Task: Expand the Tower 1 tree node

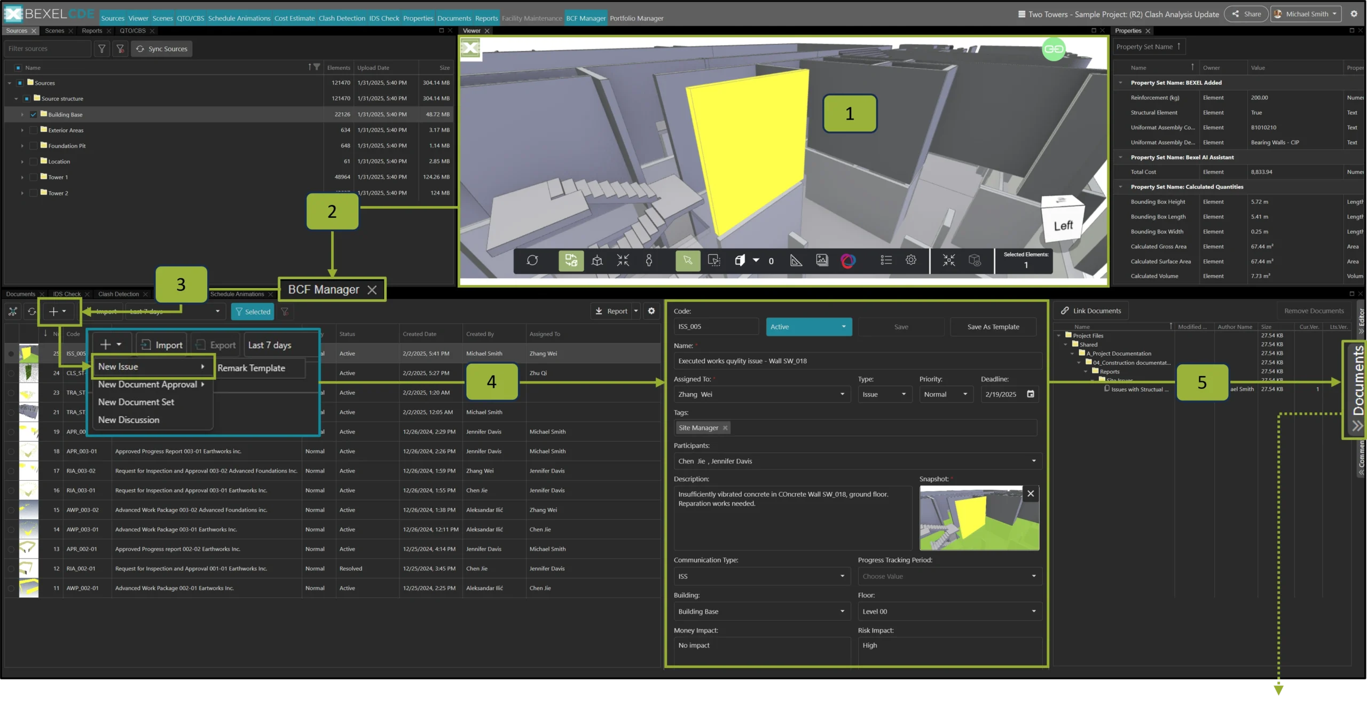Action: 22,177
